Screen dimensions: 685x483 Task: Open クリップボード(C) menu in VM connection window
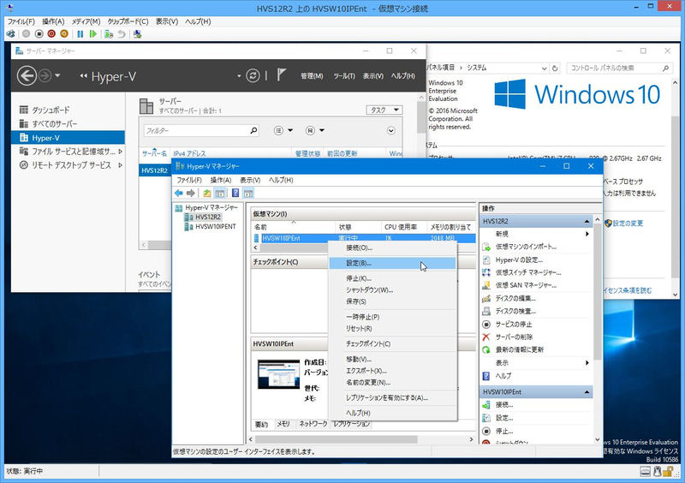(128, 21)
